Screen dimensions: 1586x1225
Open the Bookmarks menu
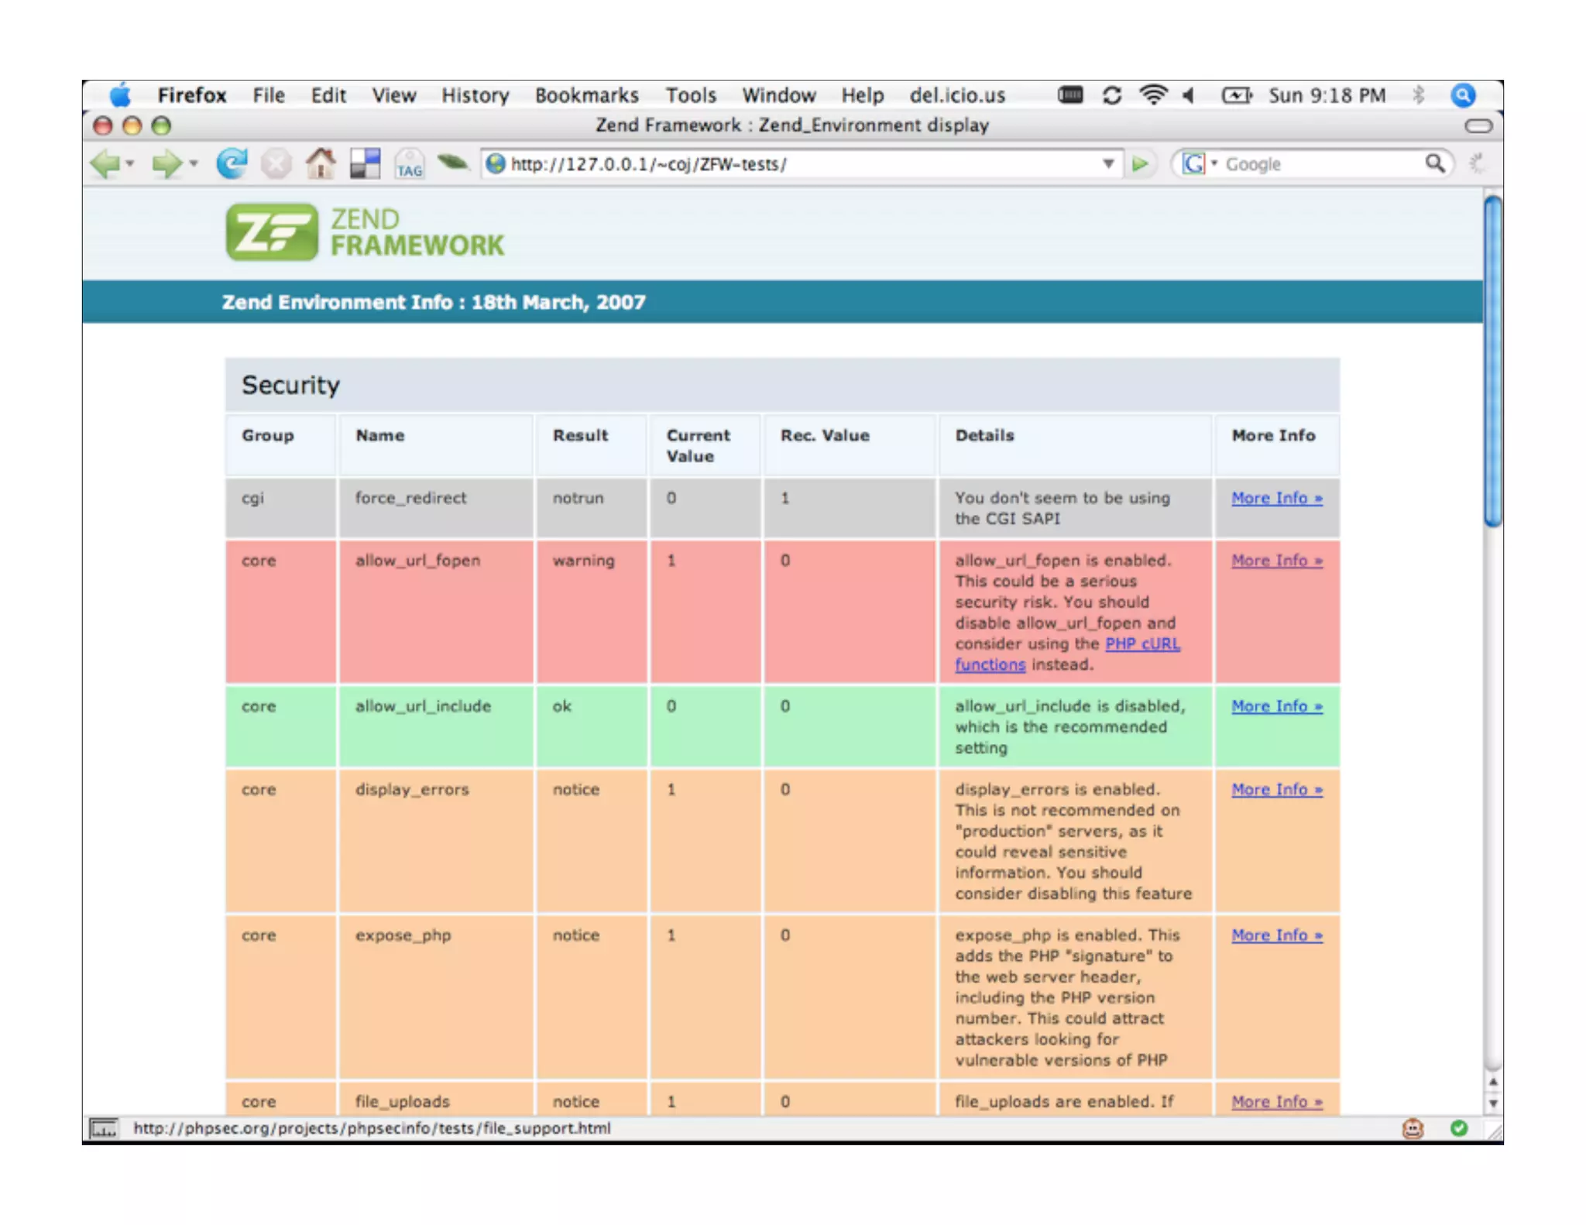586,95
